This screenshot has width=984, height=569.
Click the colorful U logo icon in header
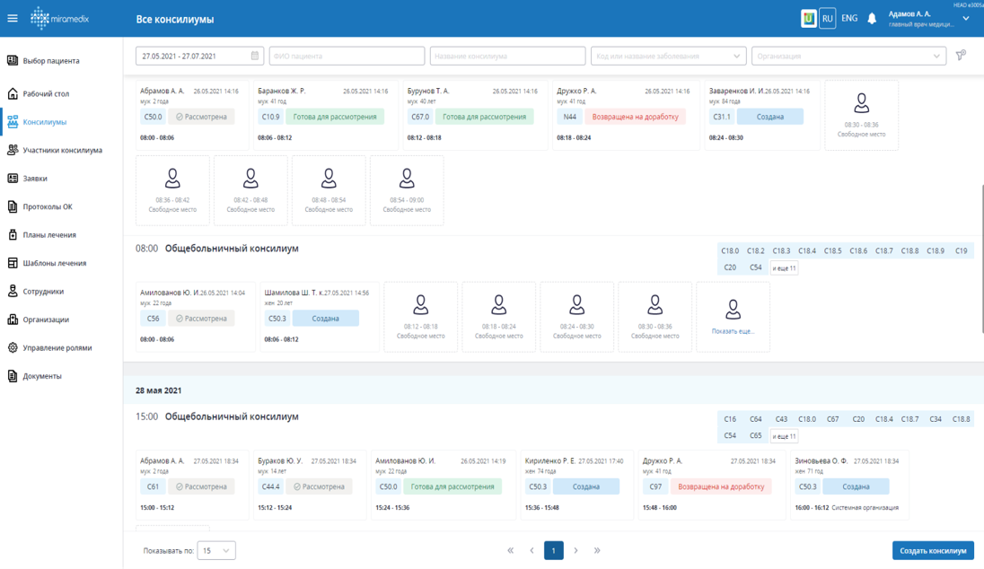pyautogui.click(x=808, y=18)
